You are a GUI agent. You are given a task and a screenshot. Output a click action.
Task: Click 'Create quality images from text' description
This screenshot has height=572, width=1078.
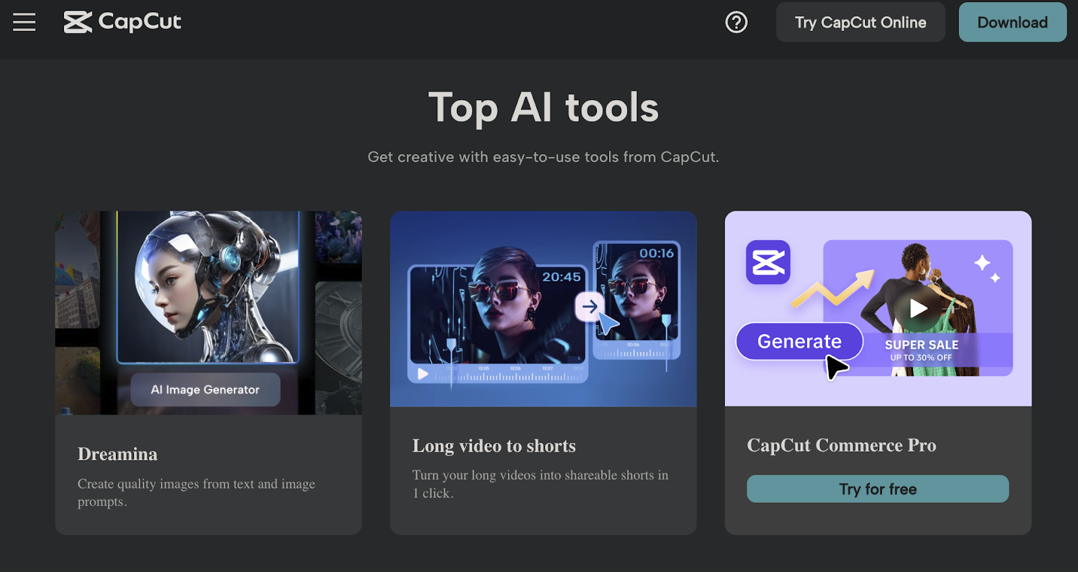[196, 493]
